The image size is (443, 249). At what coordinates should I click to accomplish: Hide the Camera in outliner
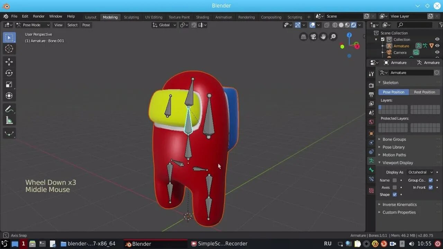tap(437, 52)
